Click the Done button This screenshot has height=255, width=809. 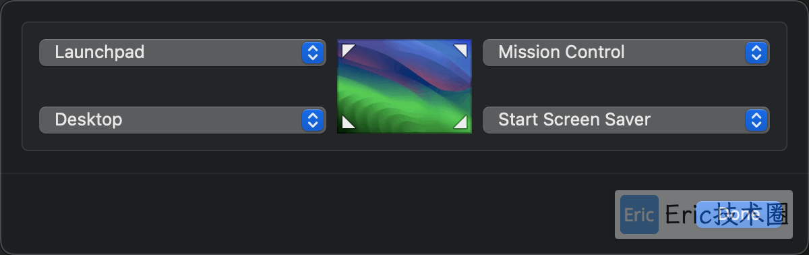click(x=739, y=215)
